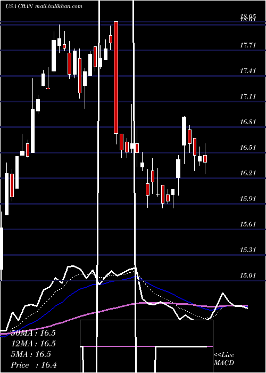The image size is (266, 373).
Task: Click the 16.81 price axis label
Action: (x=248, y=122)
